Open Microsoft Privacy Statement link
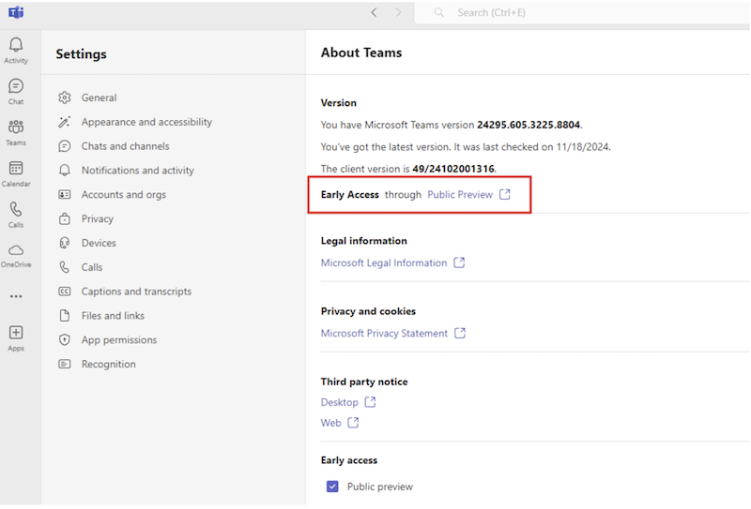This screenshot has height=509, width=751. [x=384, y=334]
